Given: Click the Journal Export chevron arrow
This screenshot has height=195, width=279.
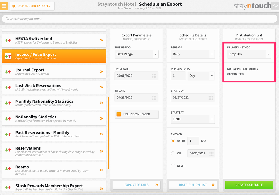Looking at the screenshot, I should tap(101, 71).
